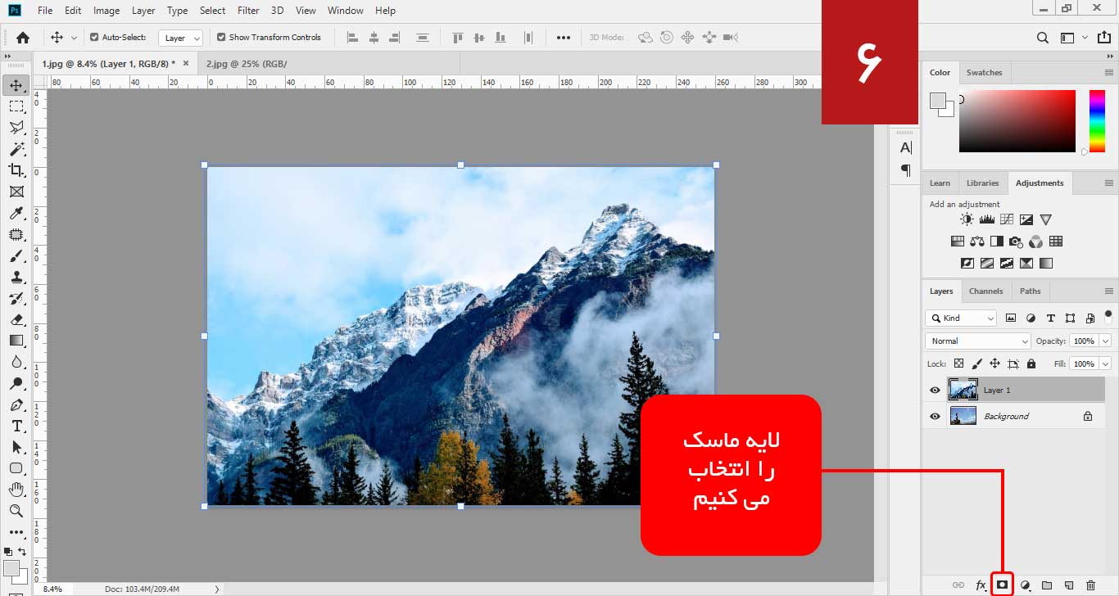1119x596 pixels.
Task: Click the foreground color in Color panel
Action: [939, 102]
